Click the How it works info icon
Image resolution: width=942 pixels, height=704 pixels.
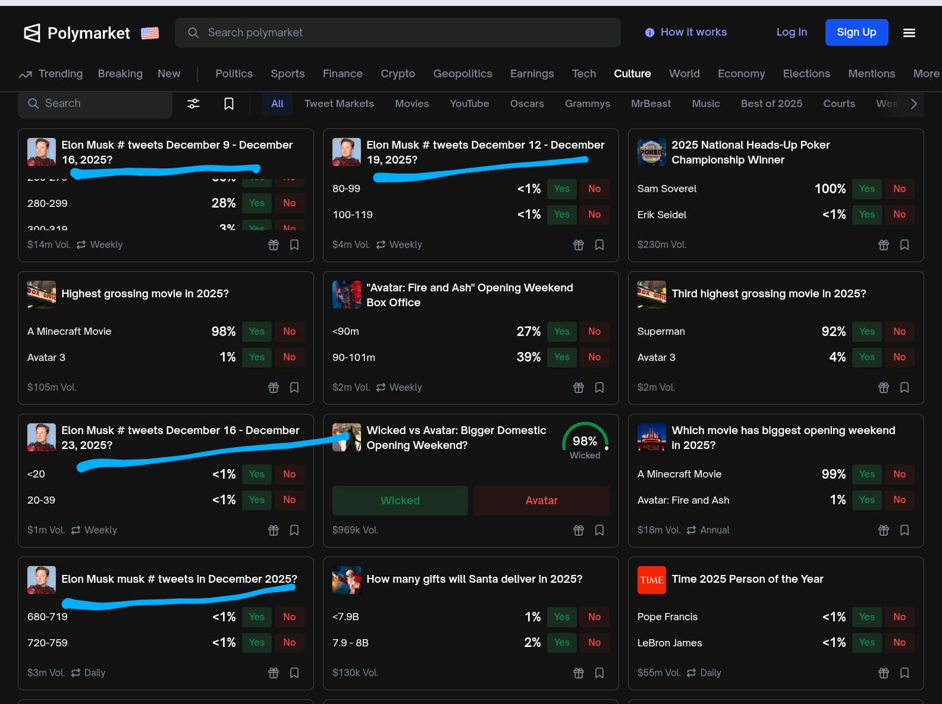[x=649, y=33]
